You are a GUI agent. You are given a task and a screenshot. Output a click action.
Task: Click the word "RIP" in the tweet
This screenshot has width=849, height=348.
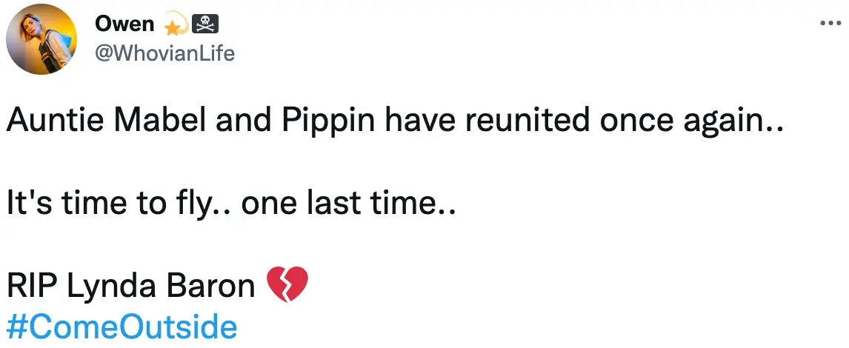[33, 286]
